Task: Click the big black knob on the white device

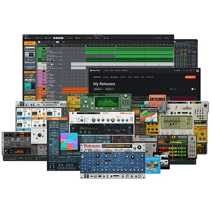Action: (x=40, y=135)
